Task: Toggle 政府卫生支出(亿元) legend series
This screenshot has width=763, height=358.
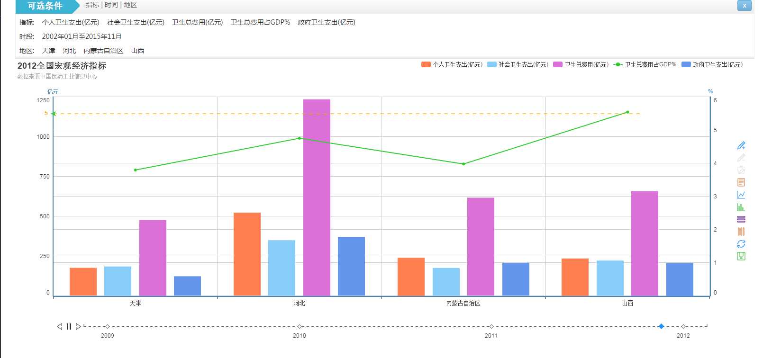Action: pos(712,64)
